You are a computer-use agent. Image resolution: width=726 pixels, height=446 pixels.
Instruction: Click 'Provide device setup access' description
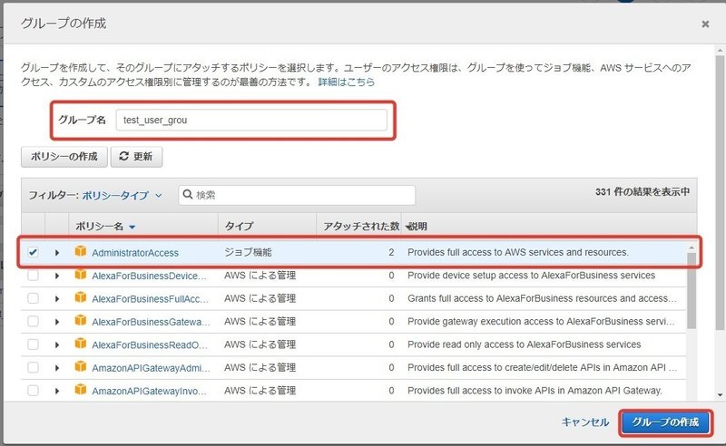click(x=532, y=276)
